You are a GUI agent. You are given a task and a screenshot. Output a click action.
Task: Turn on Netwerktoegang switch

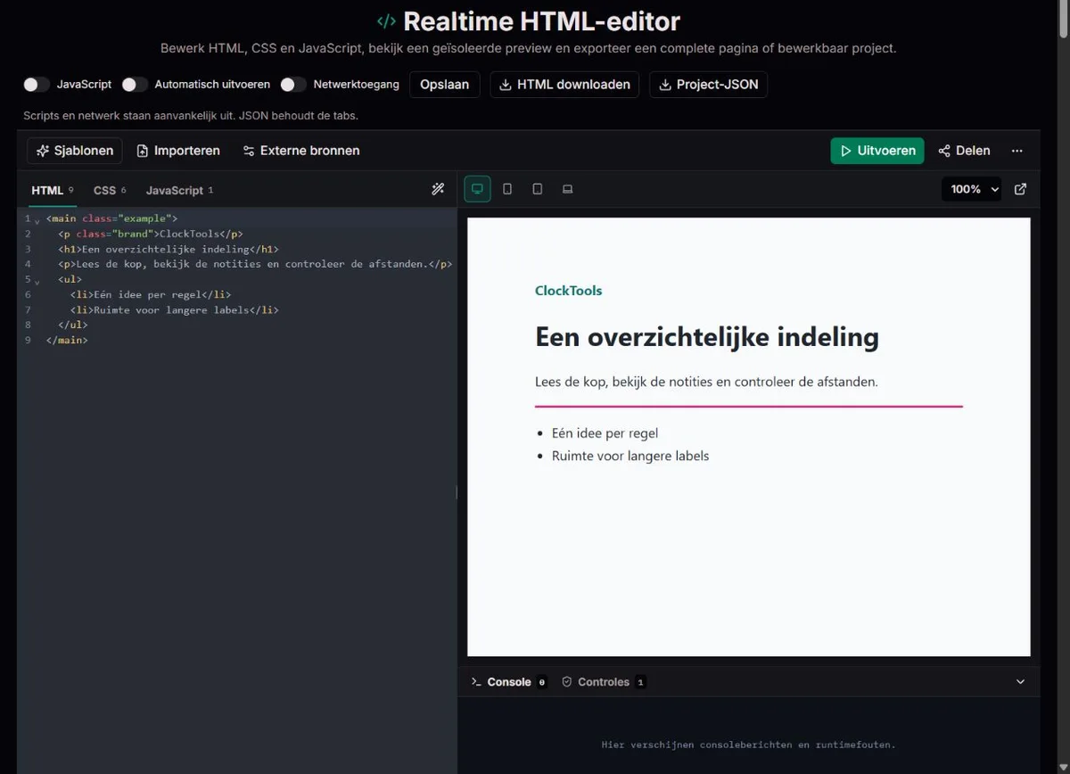293,85
